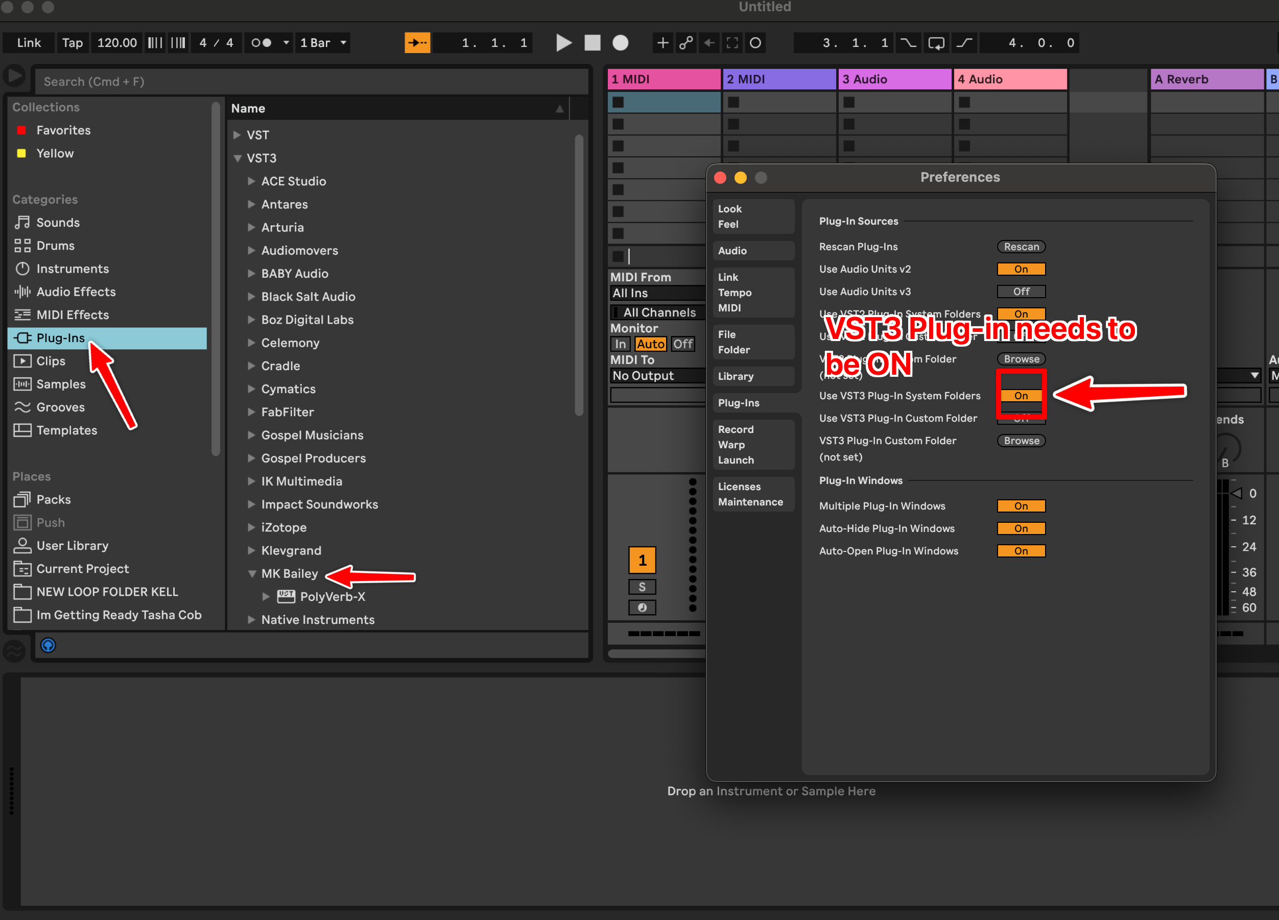Click the Play button in transport

point(563,43)
